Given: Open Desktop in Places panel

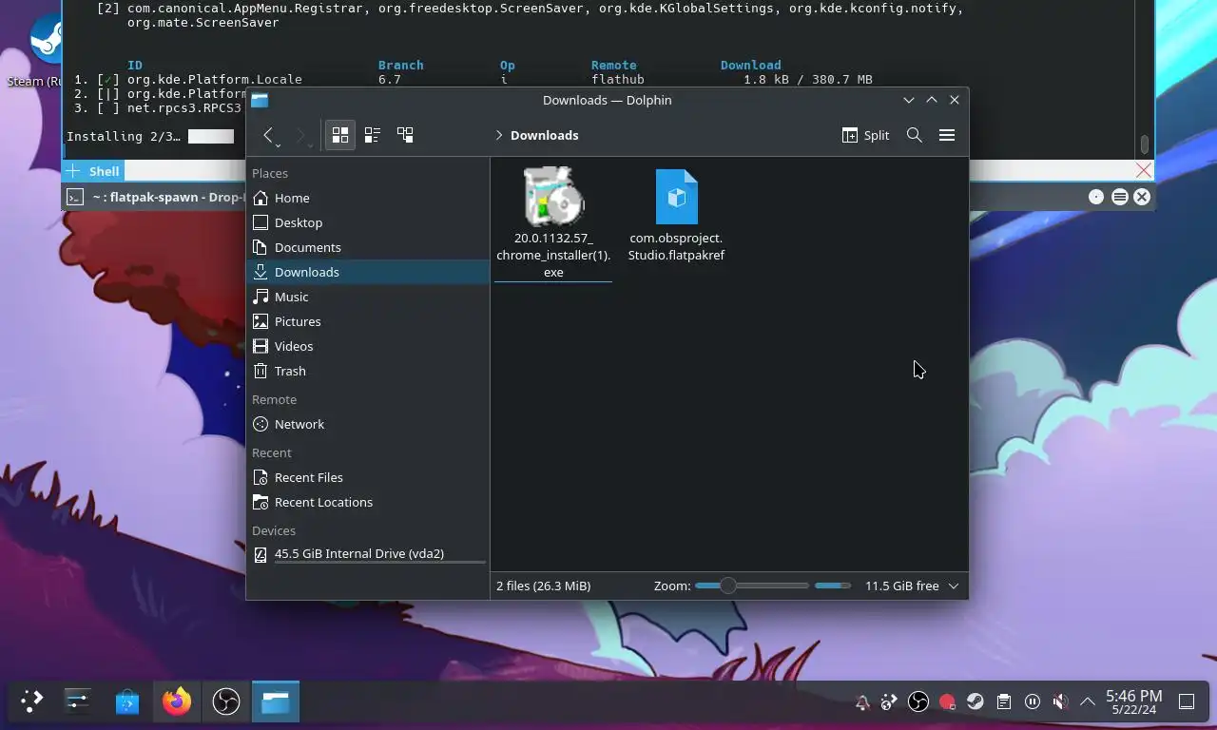Looking at the screenshot, I should pos(368,222).
